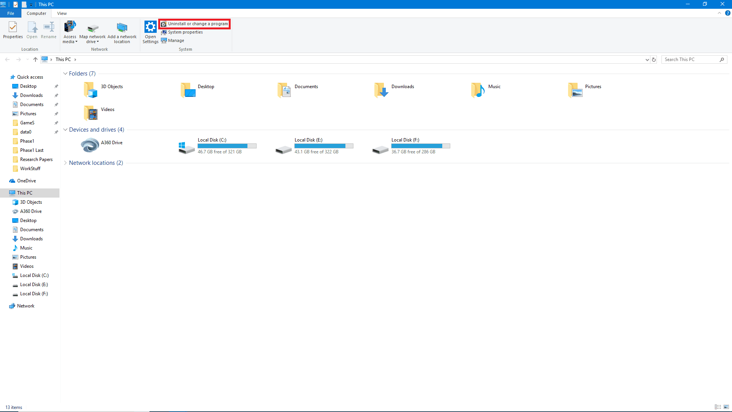The width and height of the screenshot is (732, 412).
Task: Select Local Disk (C:) usage bar
Action: [227, 146]
